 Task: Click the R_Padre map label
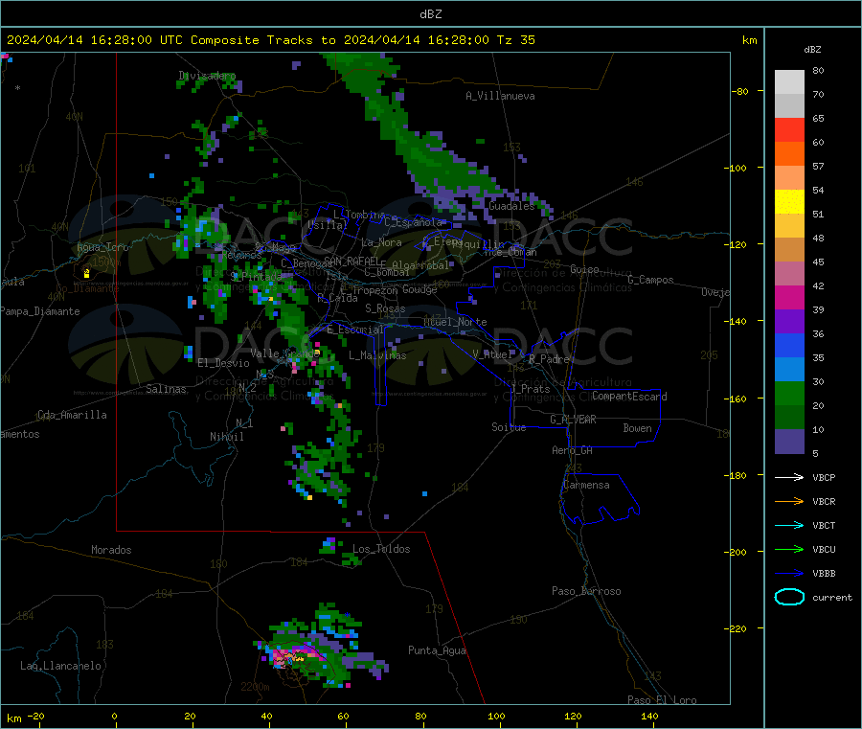(x=549, y=359)
